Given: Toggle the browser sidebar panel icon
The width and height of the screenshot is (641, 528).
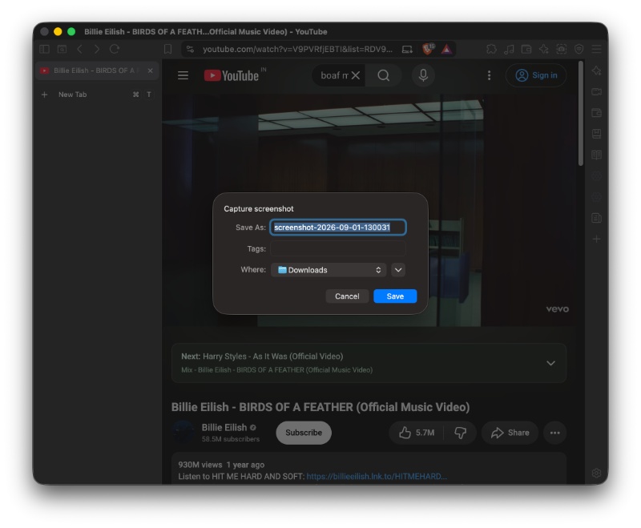Looking at the screenshot, I should (44, 49).
